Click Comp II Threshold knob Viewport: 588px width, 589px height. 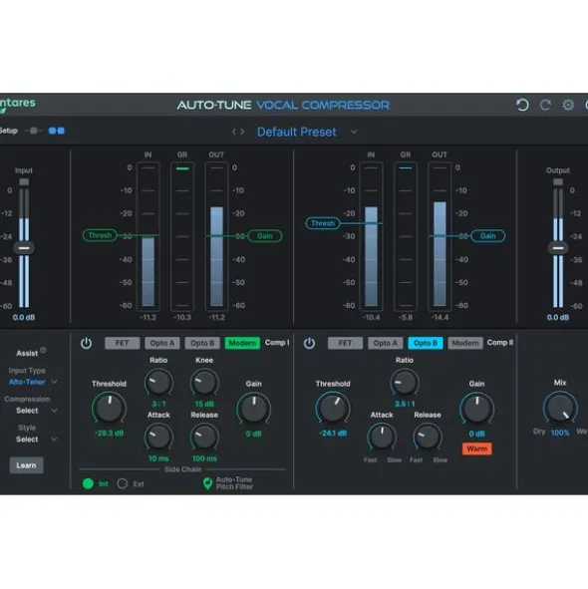pyautogui.click(x=333, y=408)
